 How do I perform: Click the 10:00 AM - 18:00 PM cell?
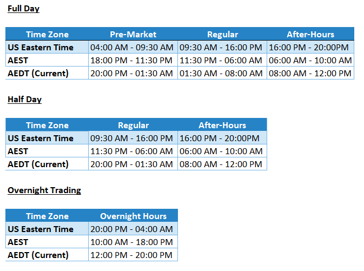(x=132, y=242)
